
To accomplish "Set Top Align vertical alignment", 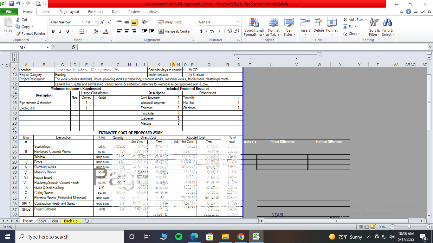I will coord(120,22).
